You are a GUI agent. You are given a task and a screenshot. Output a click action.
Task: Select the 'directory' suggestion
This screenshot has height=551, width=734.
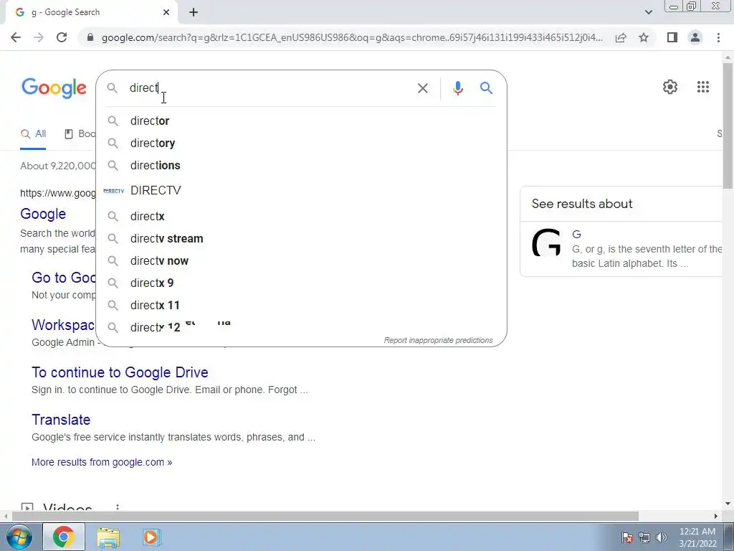(301, 143)
